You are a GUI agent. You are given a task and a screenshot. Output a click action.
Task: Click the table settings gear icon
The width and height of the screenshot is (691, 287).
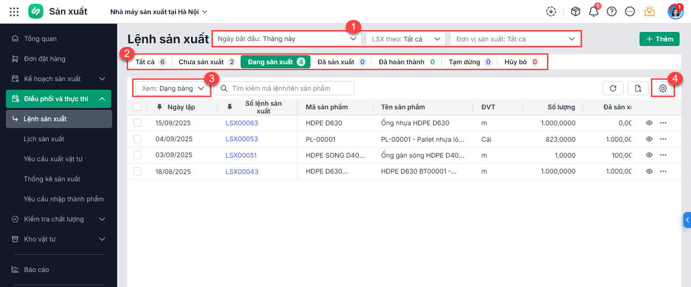(663, 88)
